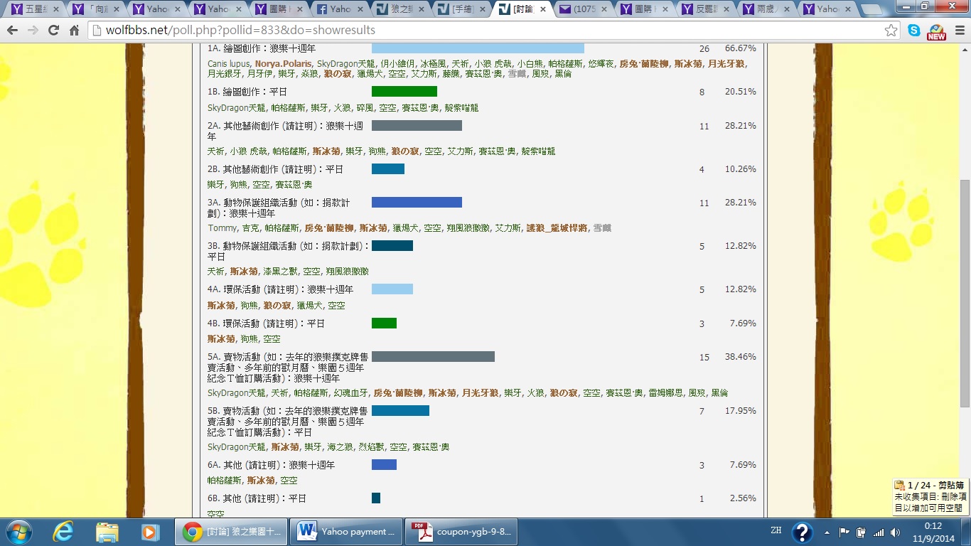Reload the page with the refresh icon
971x546 pixels.
click(53, 31)
